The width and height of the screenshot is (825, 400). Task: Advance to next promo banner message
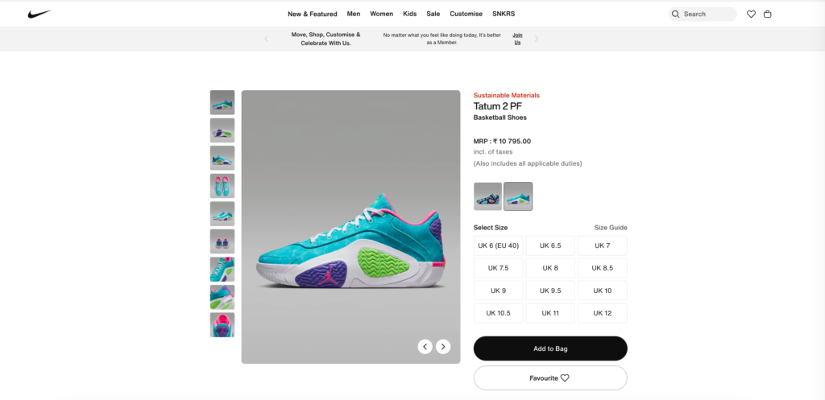[537, 39]
